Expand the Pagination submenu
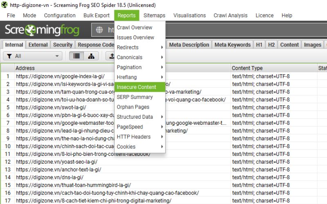 [x=140, y=67]
